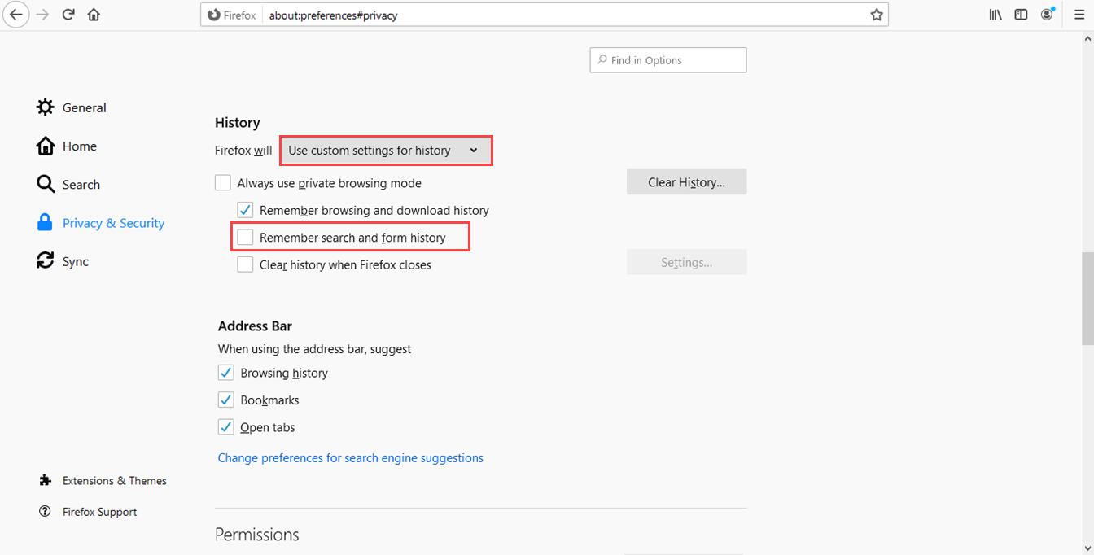Viewport: 1094px width, 555px height.
Task: Click the Privacy & Security lock icon
Action: click(46, 222)
